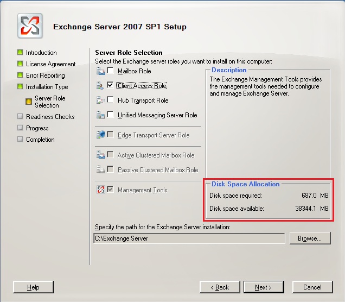
Task: Tick the Unified Messaging Server Role checkbox
Action: coord(110,114)
